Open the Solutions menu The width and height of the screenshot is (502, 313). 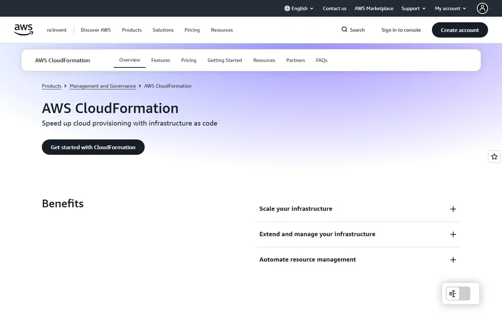pos(163,30)
